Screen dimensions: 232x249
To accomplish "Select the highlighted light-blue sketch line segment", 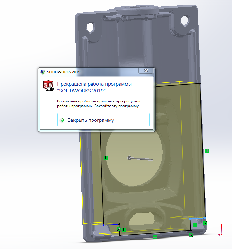I will click(198, 219).
